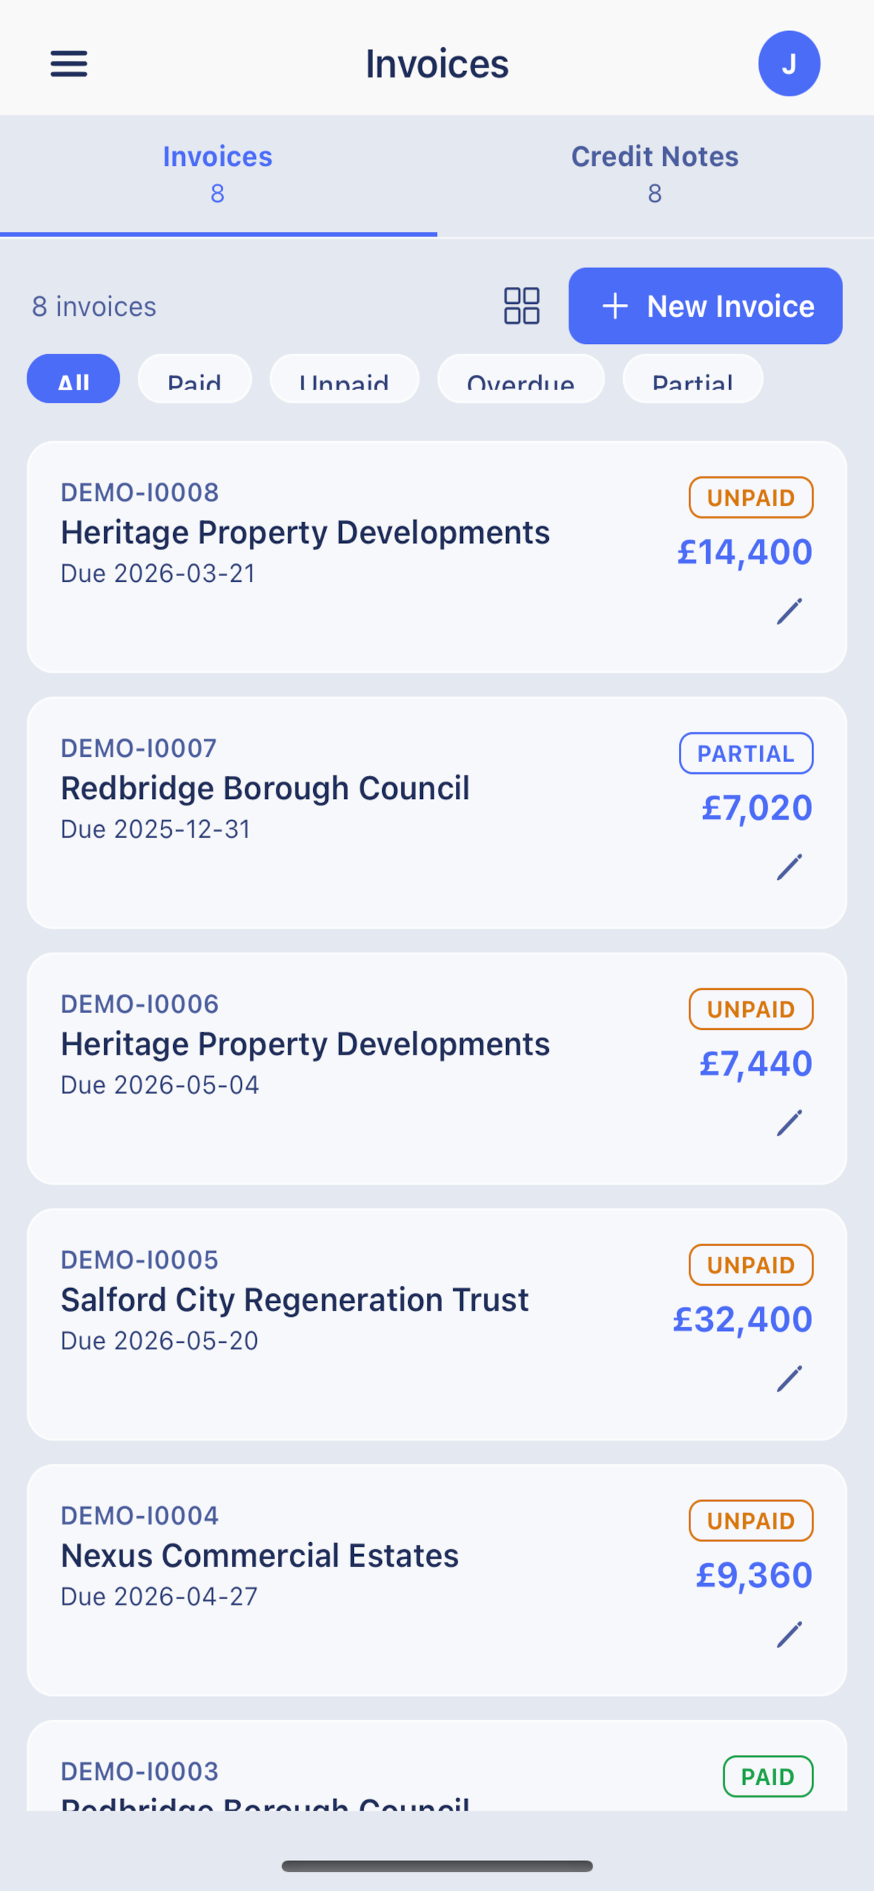This screenshot has height=1891, width=874.
Task: Tap the J profile avatar
Action: point(789,64)
